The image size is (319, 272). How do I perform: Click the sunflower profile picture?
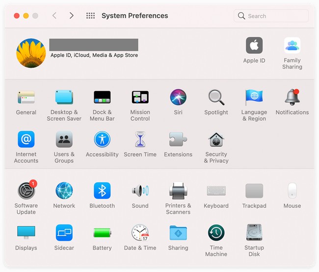(31, 53)
